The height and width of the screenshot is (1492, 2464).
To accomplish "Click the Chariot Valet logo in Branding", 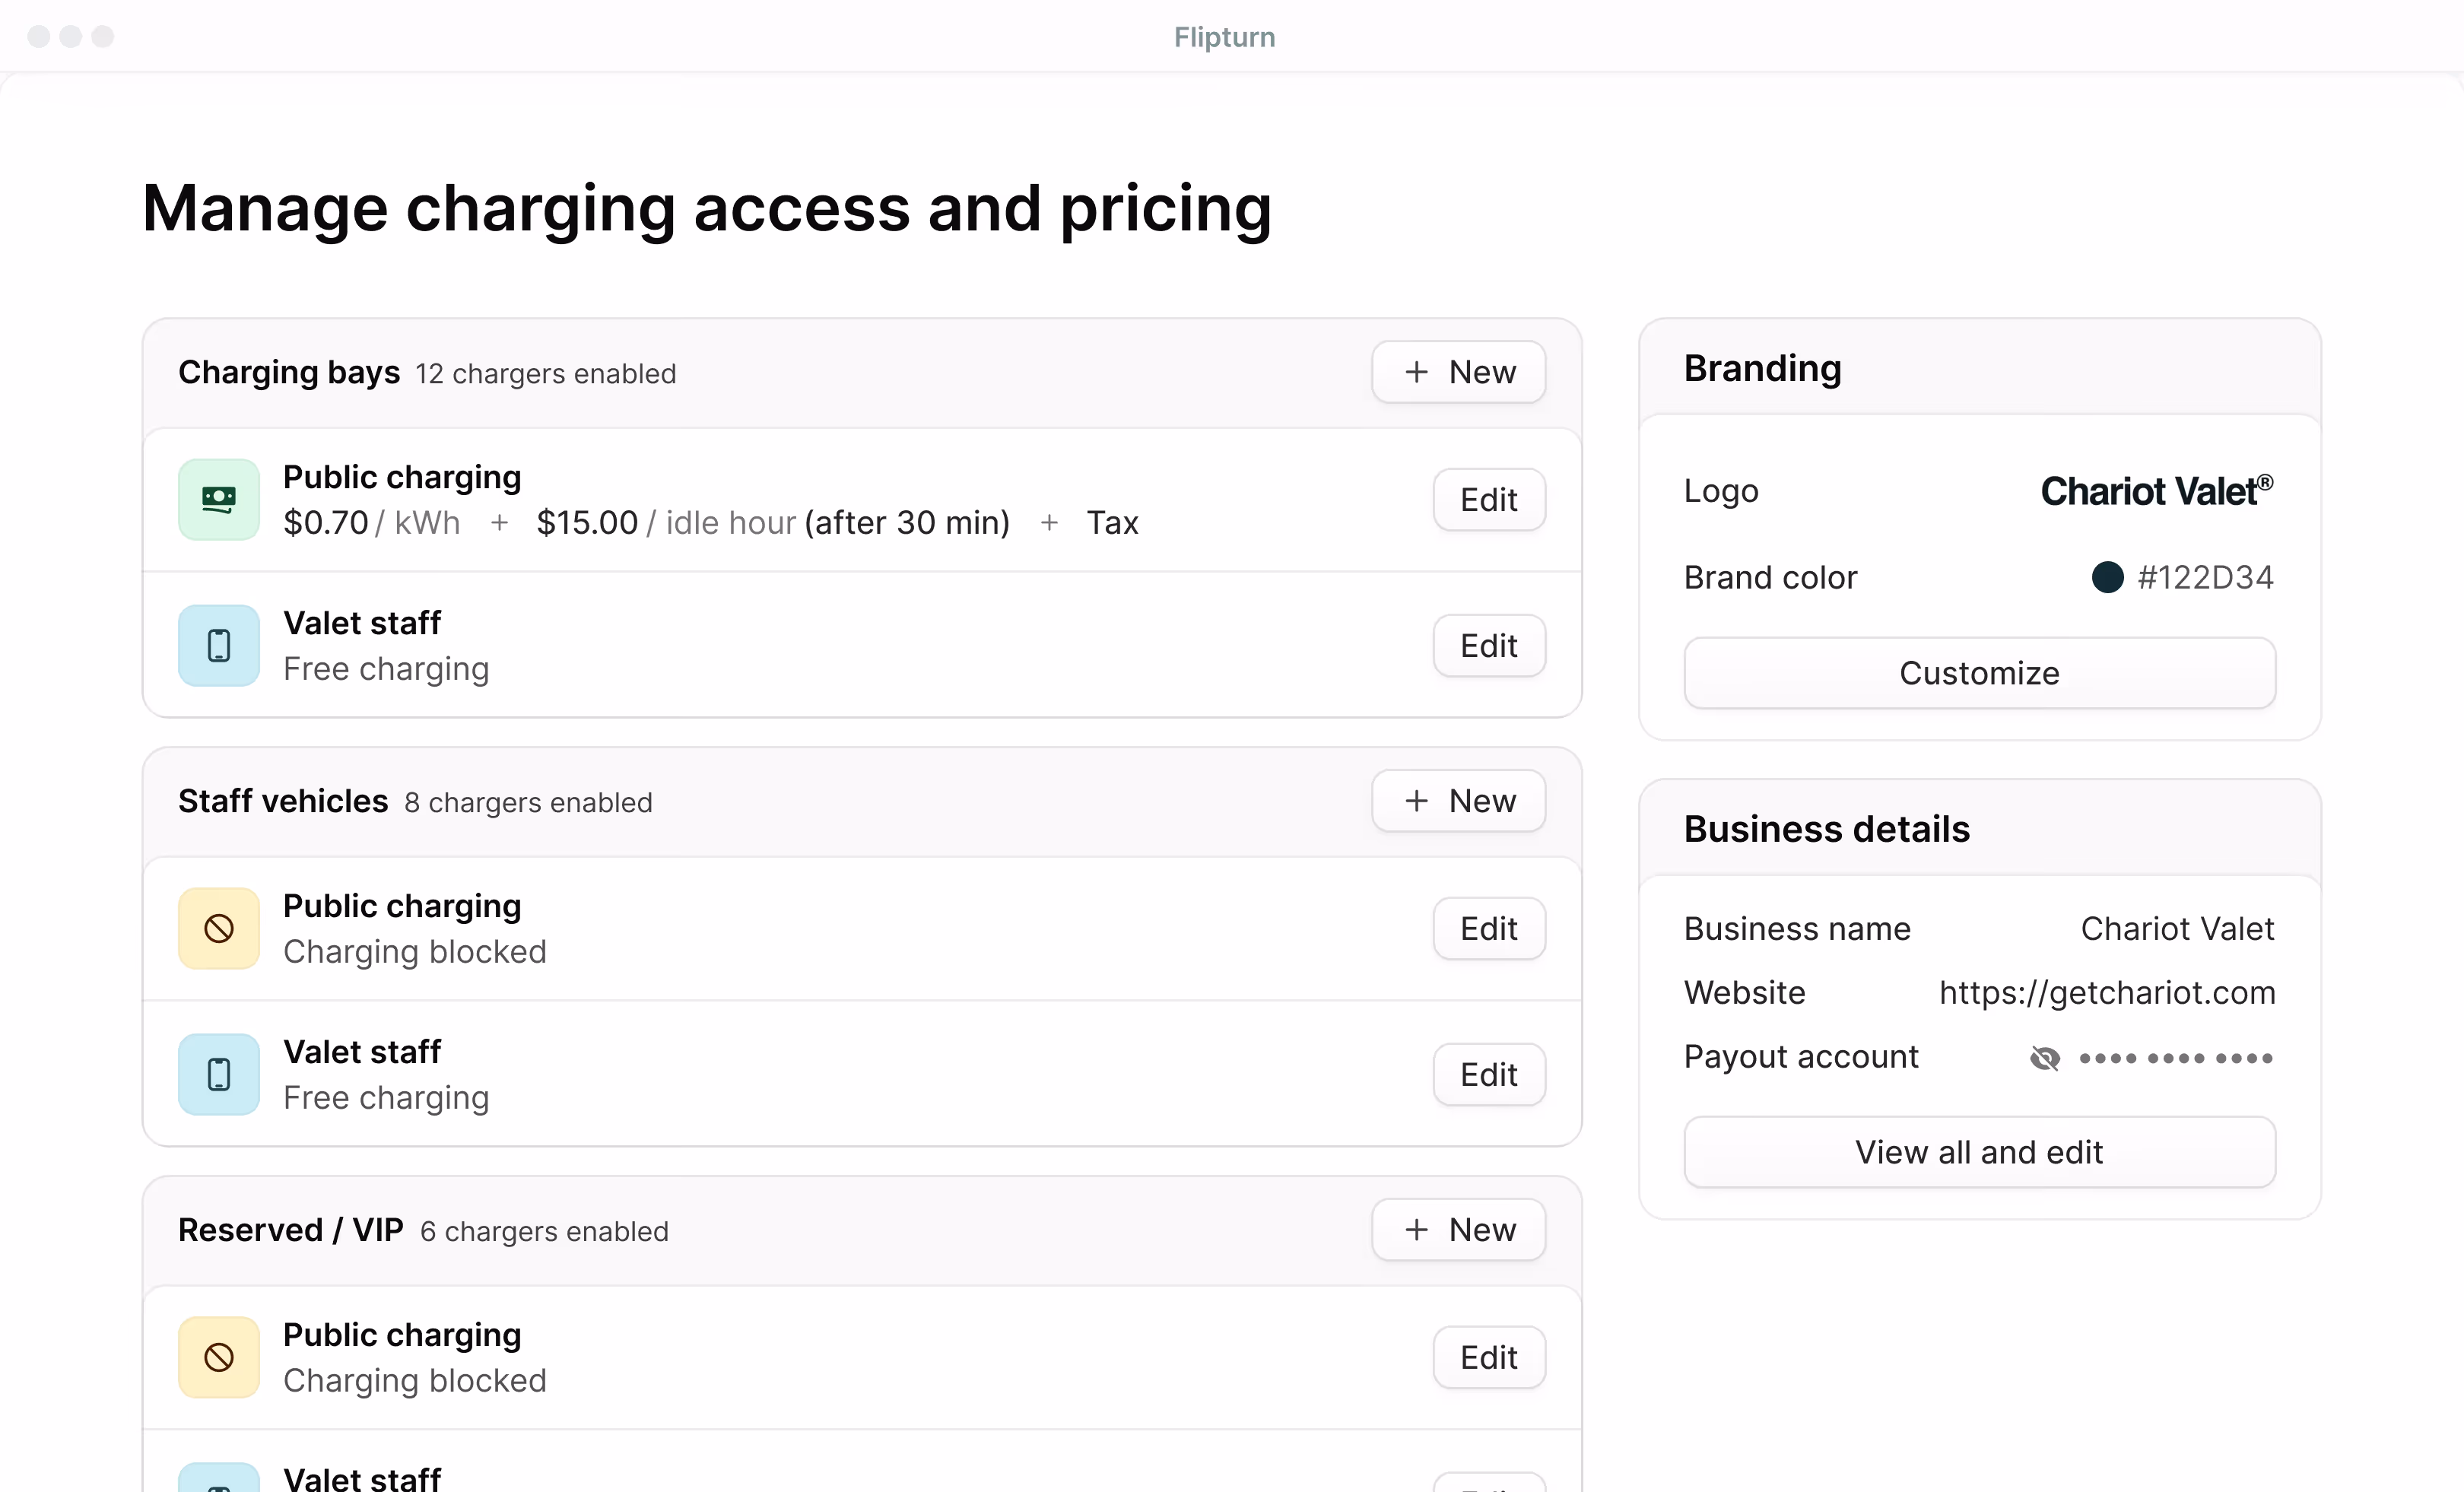I will (x=2156, y=489).
